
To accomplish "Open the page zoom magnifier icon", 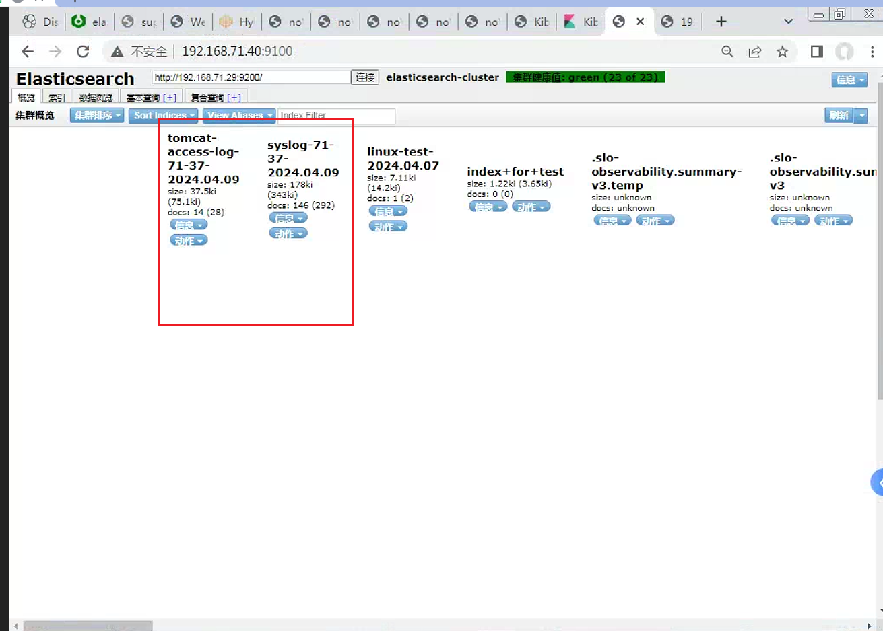I will click(x=727, y=52).
